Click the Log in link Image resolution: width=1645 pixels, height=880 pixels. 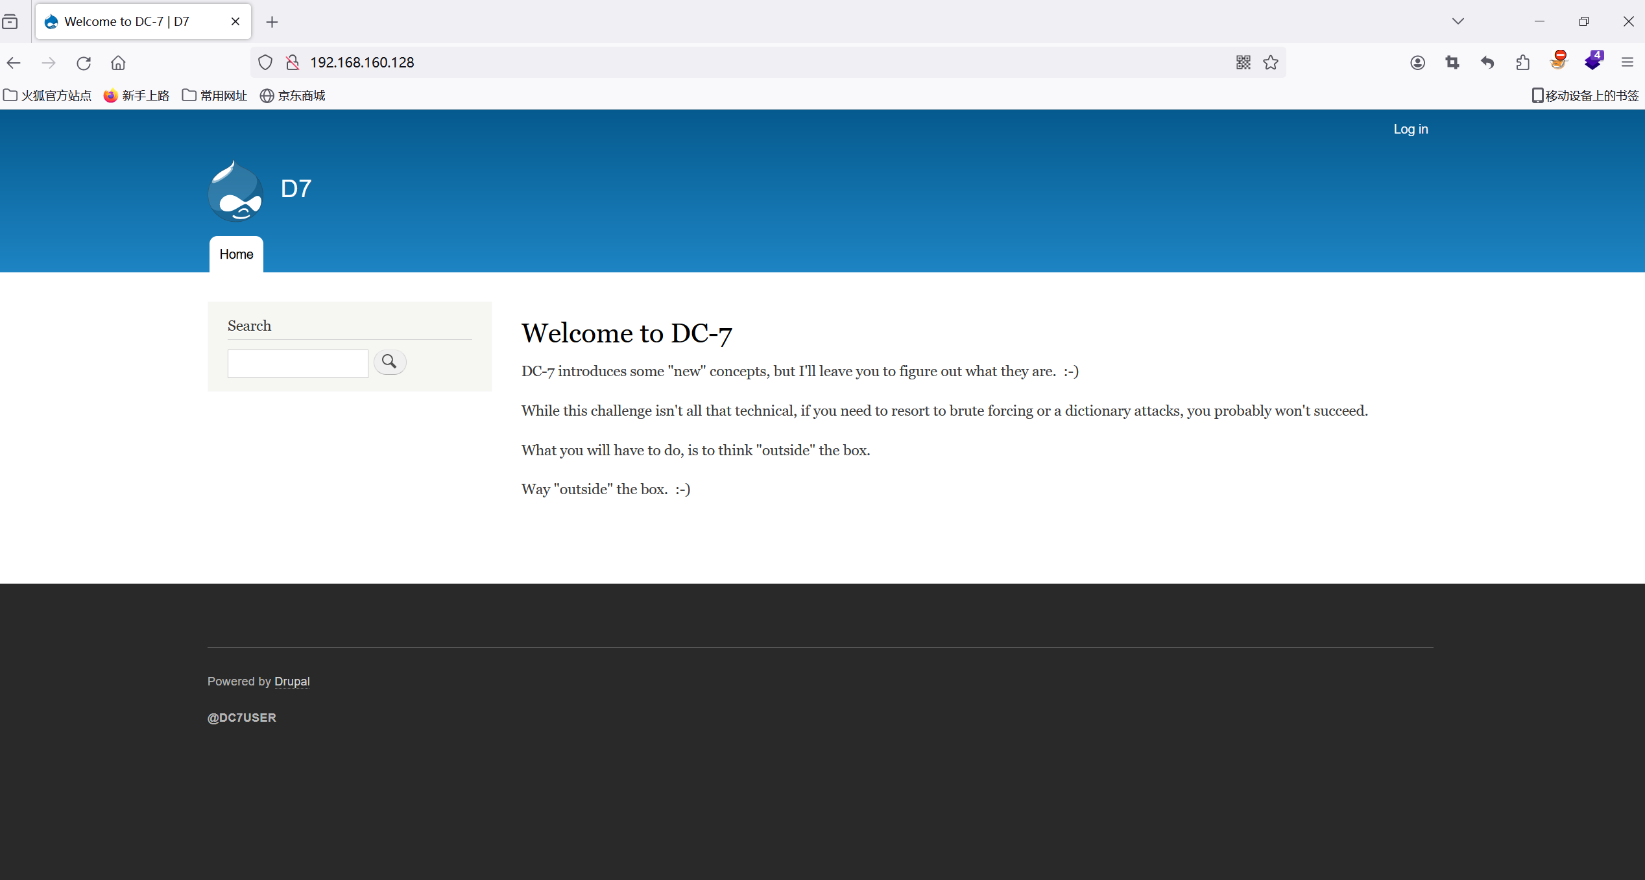pos(1410,129)
